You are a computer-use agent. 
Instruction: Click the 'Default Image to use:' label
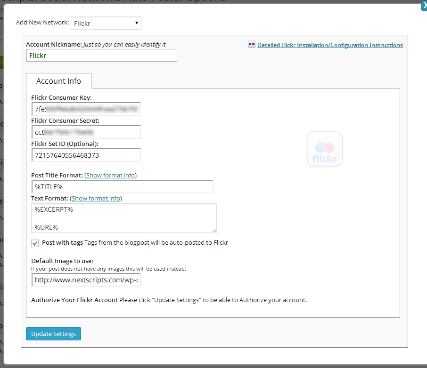[x=62, y=261]
